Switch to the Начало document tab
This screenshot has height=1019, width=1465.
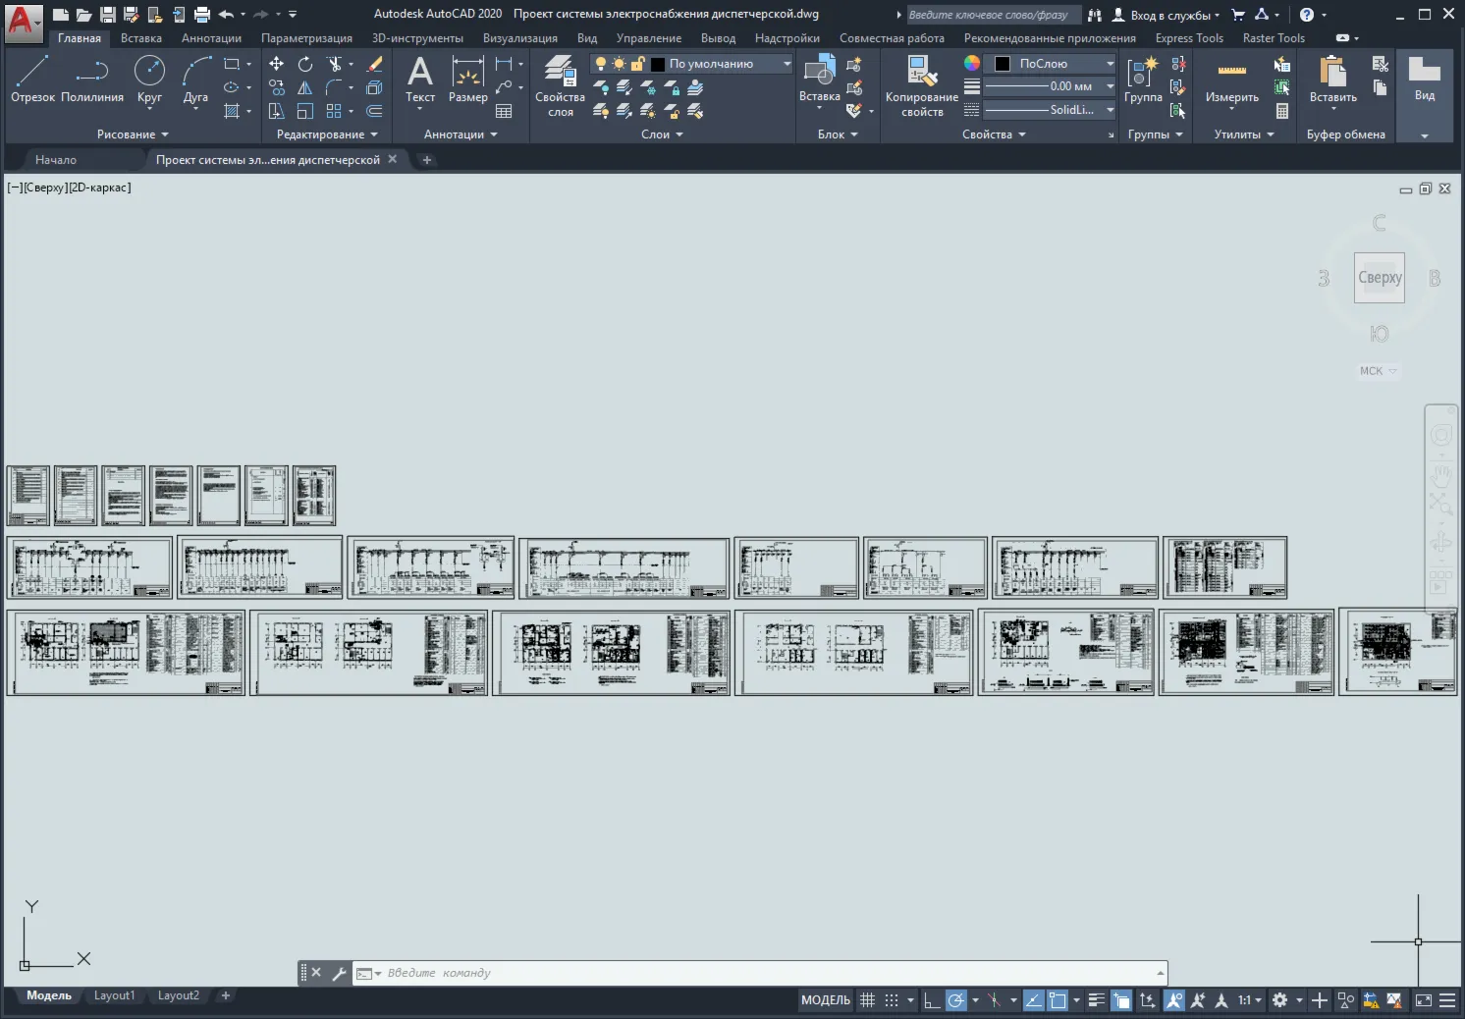coord(56,159)
